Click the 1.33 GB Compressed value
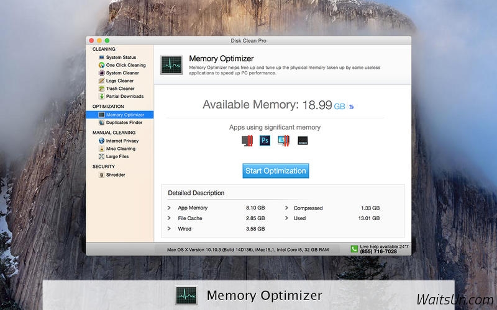Viewport: 497px width, 310px height. (370, 208)
